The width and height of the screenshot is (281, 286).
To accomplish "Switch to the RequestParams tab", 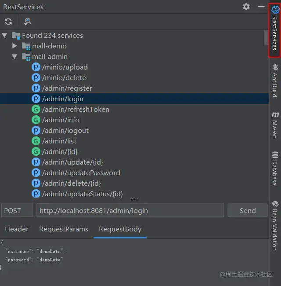I will click(x=64, y=229).
